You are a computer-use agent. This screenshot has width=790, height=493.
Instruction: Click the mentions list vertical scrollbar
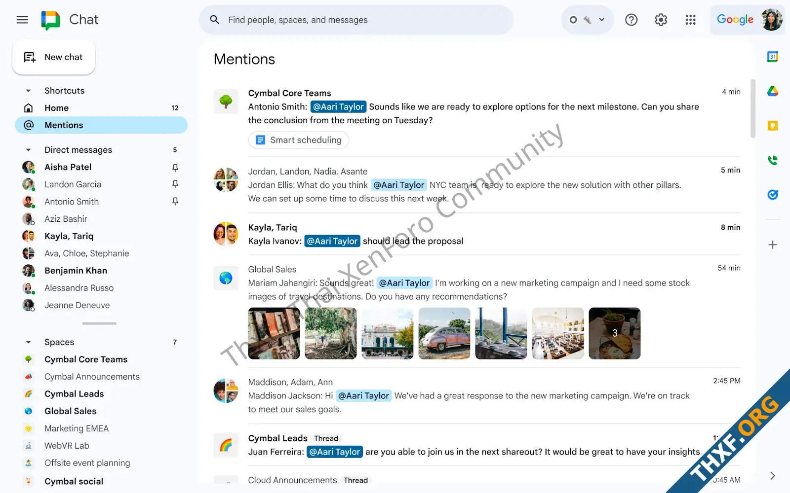coord(752,108)
